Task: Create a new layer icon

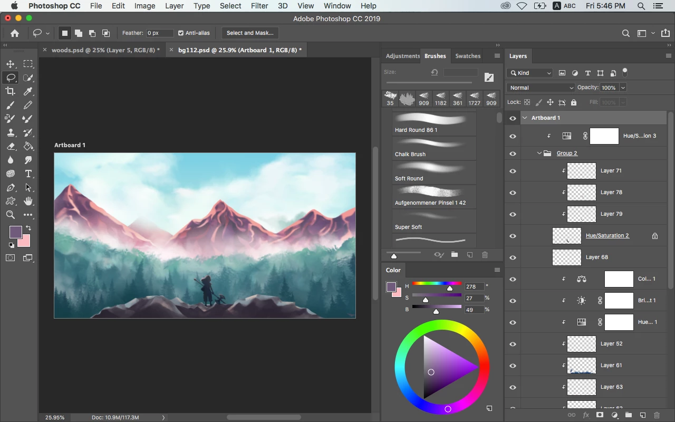Action: click(642, 415)
